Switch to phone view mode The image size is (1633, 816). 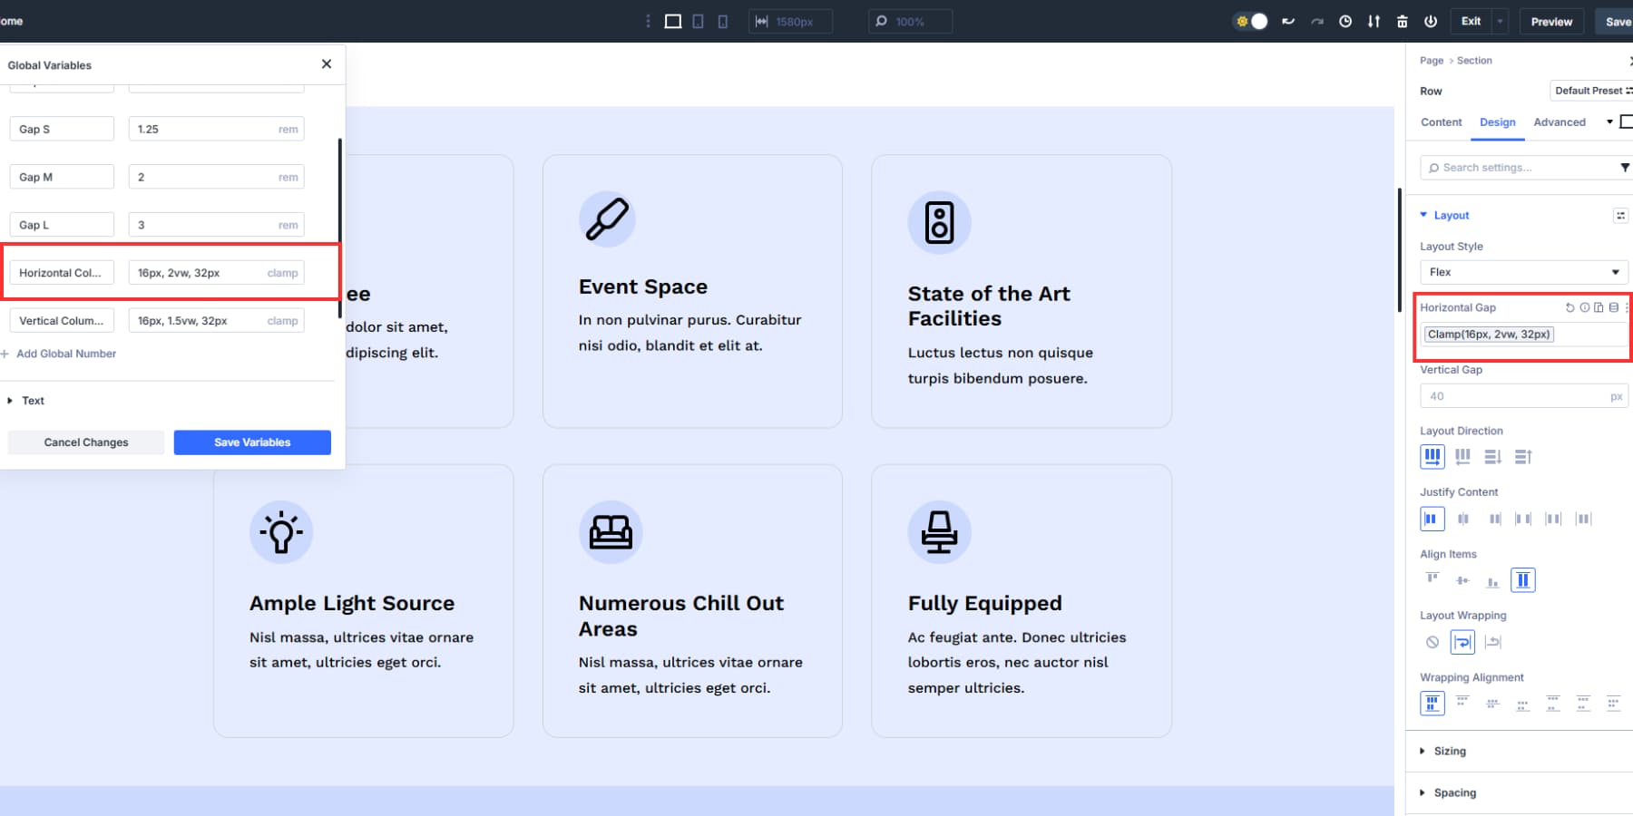click(723, 22)
